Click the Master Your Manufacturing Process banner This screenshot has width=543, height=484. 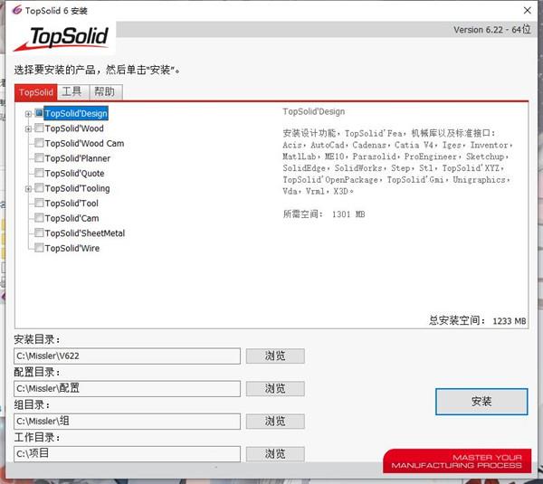pyautogui.click(x=457, y=461)
